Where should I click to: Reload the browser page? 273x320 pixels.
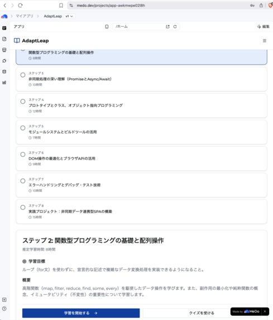click(20, 6)
